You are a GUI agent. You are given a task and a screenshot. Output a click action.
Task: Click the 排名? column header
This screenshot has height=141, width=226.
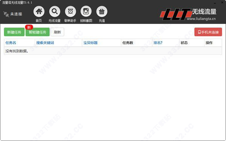coord(158,43)
